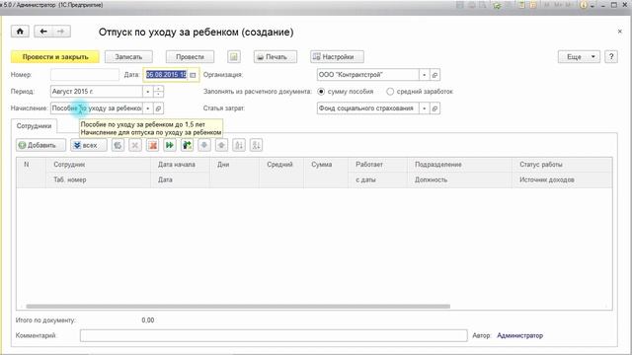This screenshot has width=632, height=355.
Task: Click into the Дата input field
Action: 166,75
